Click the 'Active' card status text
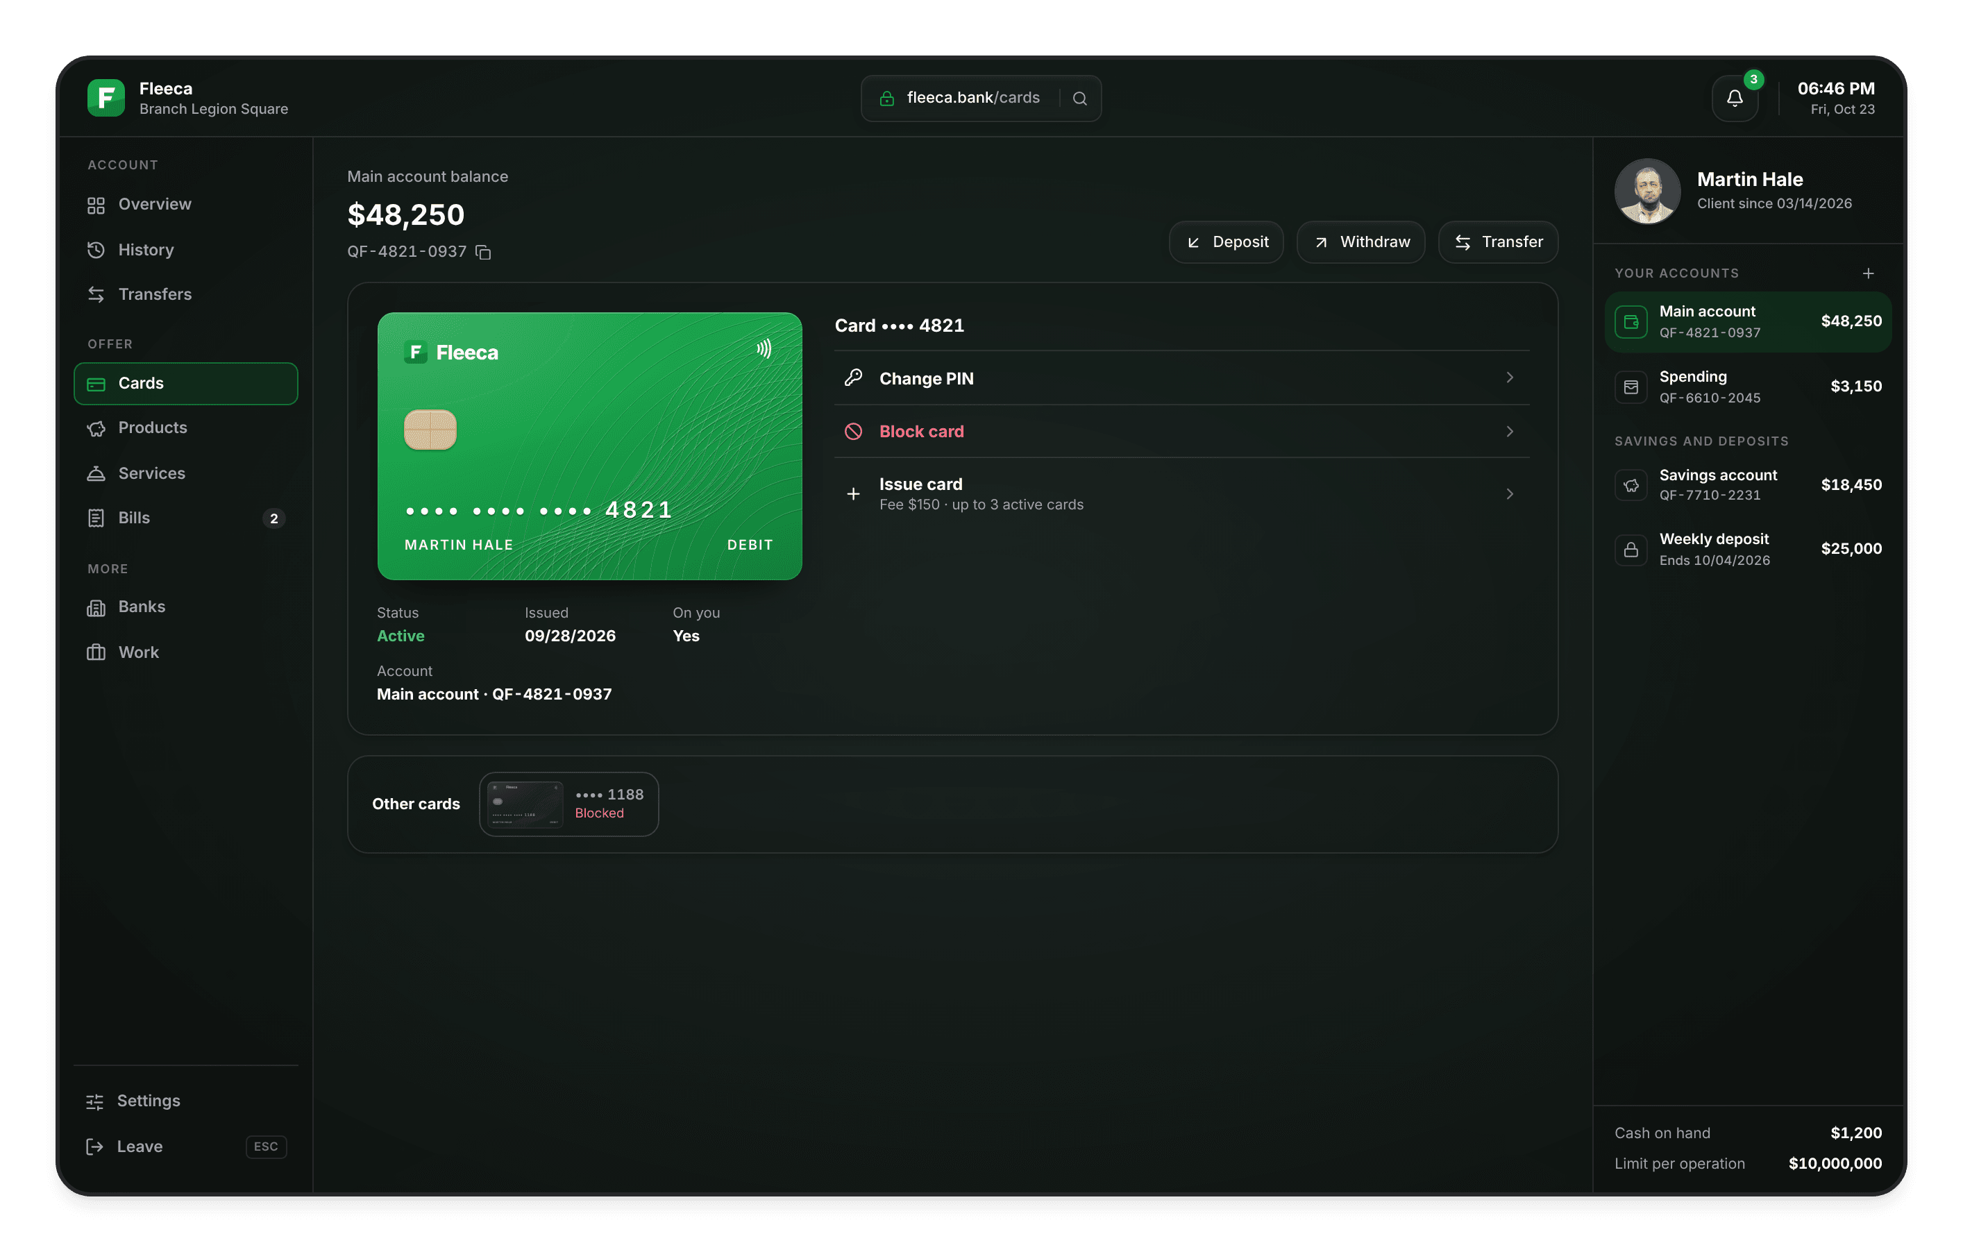 (x=401, y=636)
